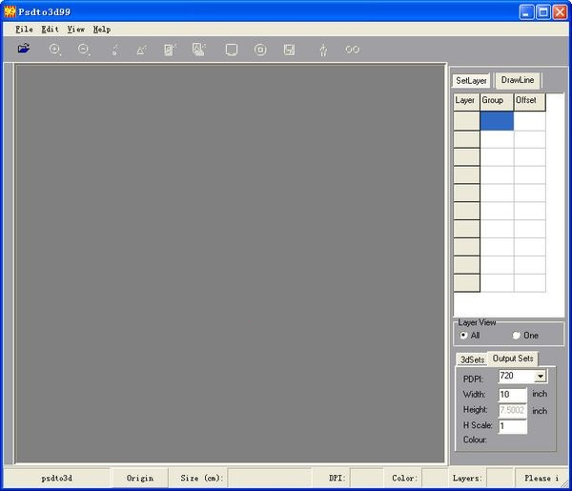Switch to the SetLayer tab
Image resolution: width=572 pixels, height=491 pixels.
(x=471, y=81)
